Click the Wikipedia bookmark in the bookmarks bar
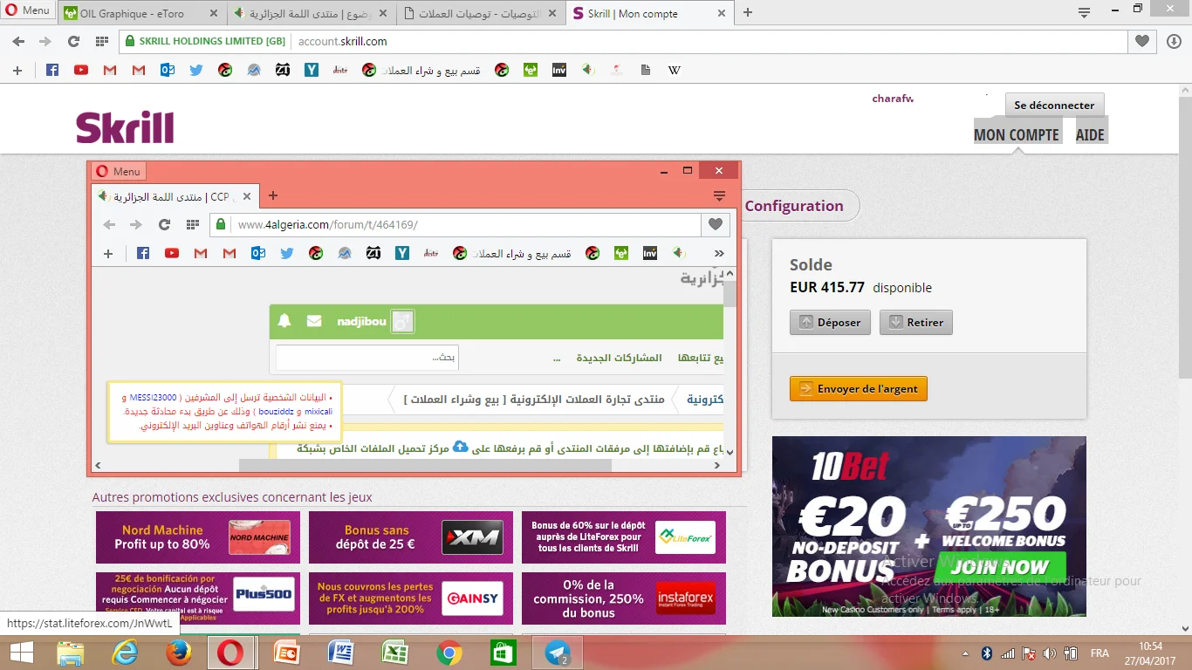1192x670 pixels. pos(674,70)
